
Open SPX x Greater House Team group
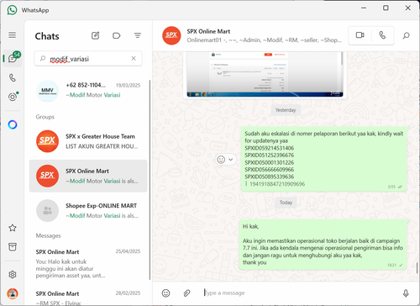pos(88,141)
